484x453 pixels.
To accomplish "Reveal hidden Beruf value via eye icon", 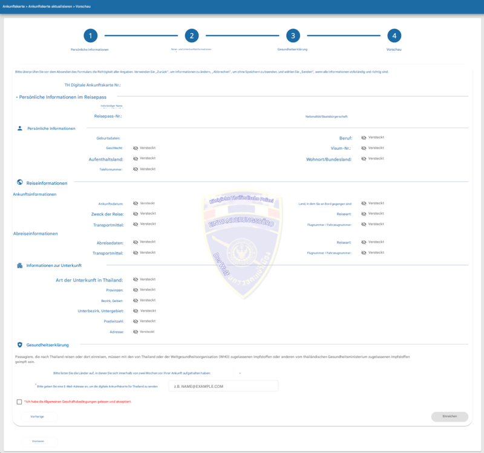I will tap(364, 138).
